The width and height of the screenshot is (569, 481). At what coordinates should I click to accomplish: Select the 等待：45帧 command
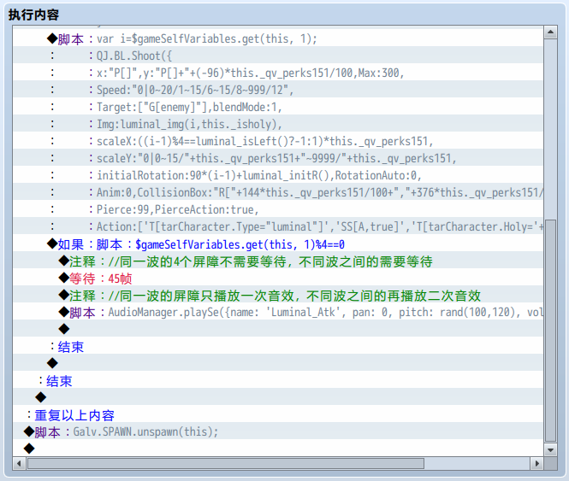278,278
